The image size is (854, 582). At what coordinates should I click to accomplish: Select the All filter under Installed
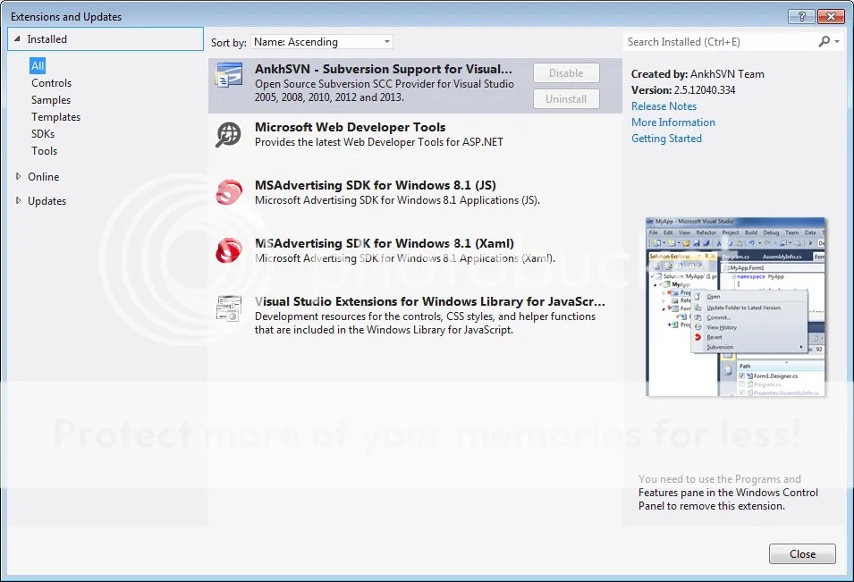[38, 66]
